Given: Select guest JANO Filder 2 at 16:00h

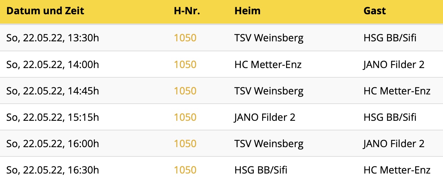Looking at the screenshot, I should pyautogui.click(x=394, y=144).
